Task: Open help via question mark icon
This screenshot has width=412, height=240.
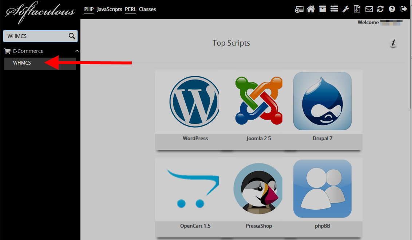Action: [x=392, y=9]
